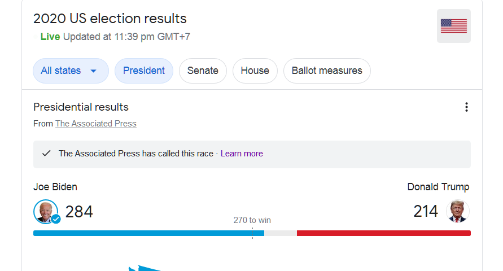503x271 pixels.
Task: Click the small arrow in All states chip
Action: [x=94, y=71]
